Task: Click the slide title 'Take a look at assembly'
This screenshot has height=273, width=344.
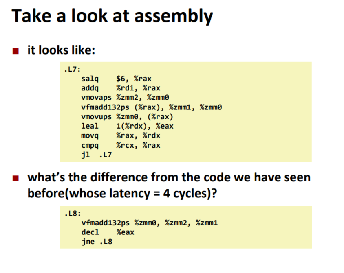Action: click(x=112, y=16)
